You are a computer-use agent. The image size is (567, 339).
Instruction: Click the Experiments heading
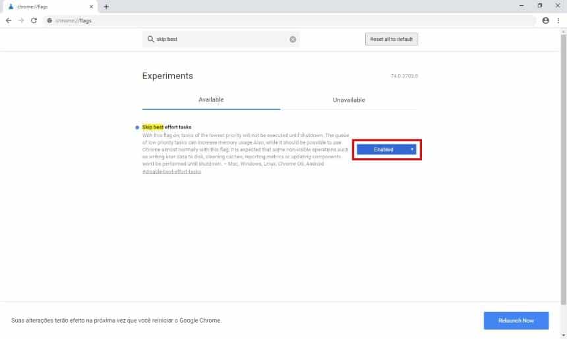pos(167,76)
